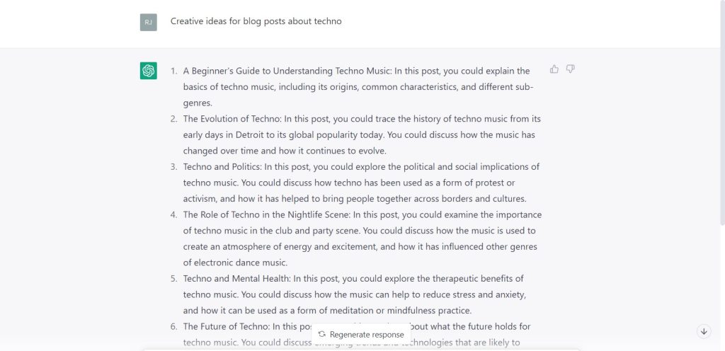
Task: Click the message input box at the bottom
Action: [x=361, y=348]
